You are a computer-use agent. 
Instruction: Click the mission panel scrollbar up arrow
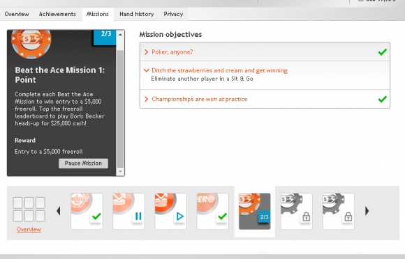120,34
